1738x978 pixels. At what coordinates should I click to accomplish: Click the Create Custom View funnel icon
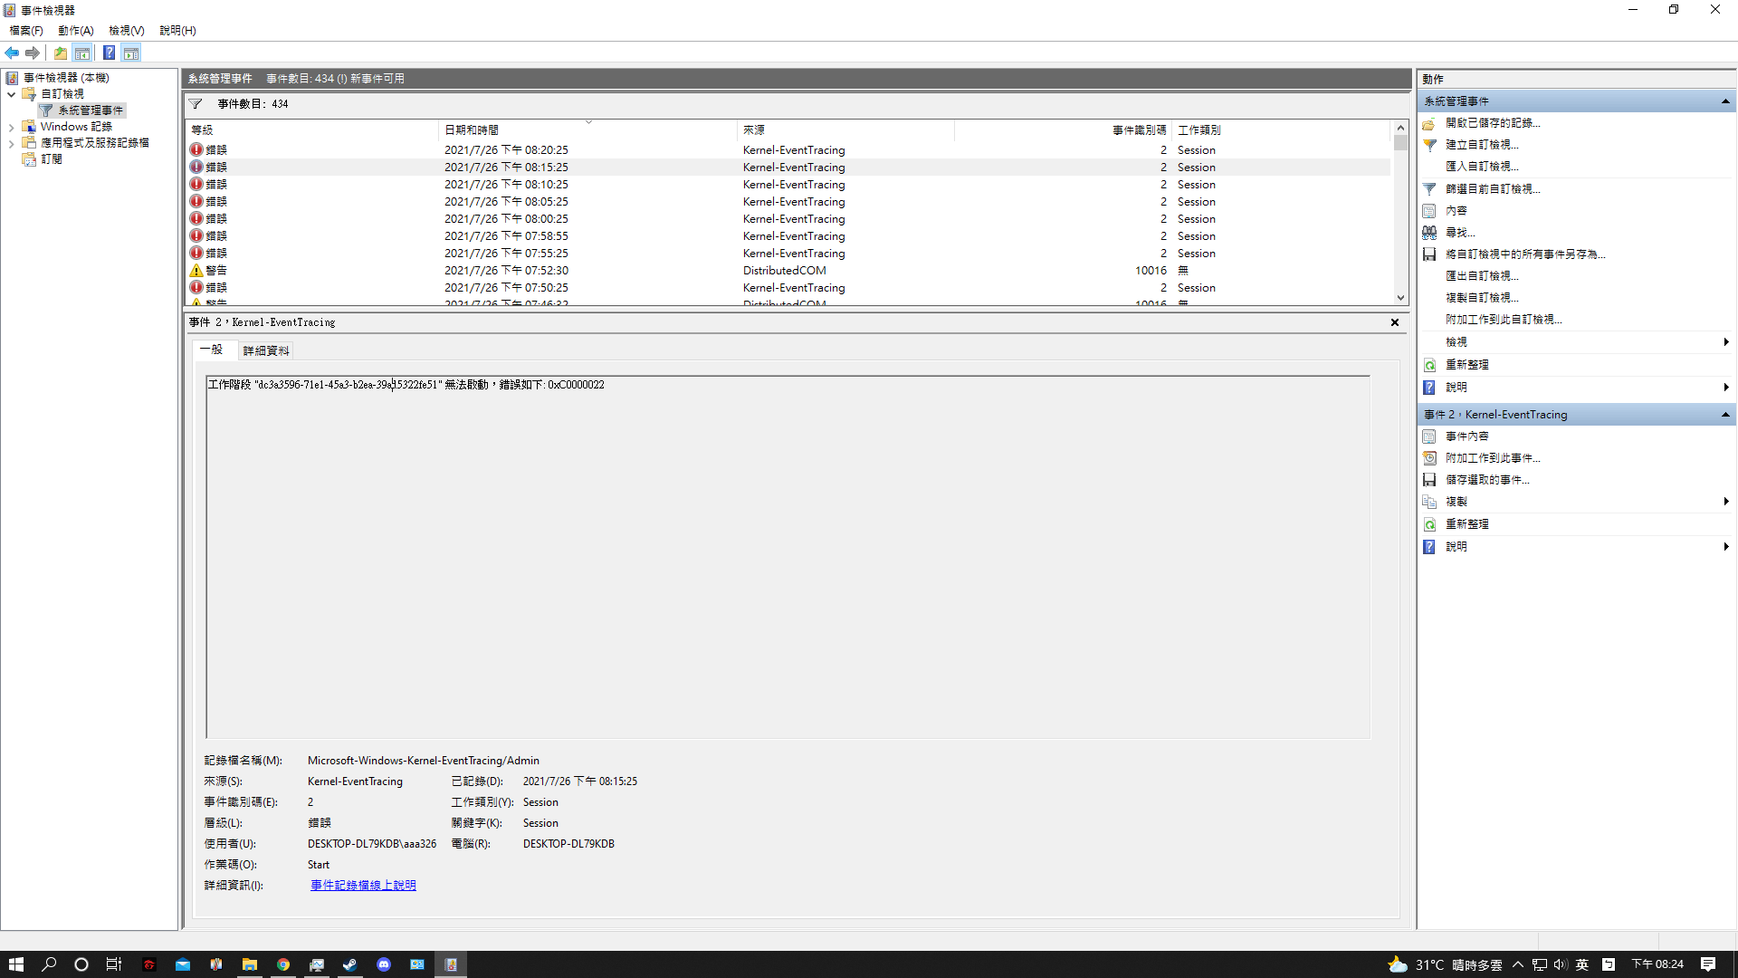point(1429,145)
